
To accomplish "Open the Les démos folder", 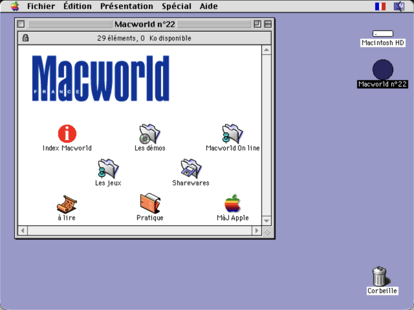I will [149, 134].
